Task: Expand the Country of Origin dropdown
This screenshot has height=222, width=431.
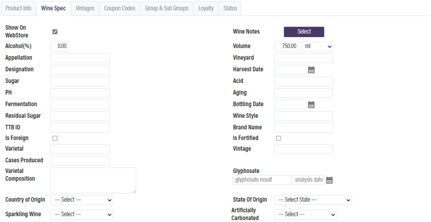Action: [x=82, y=200]
